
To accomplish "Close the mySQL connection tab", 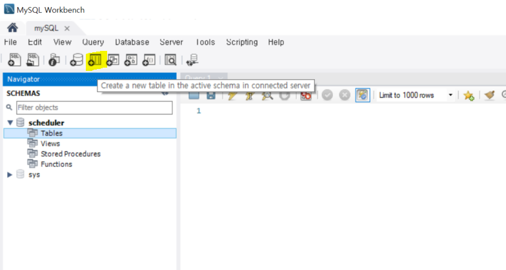I will pyautogui.click(x=67, y=28).
